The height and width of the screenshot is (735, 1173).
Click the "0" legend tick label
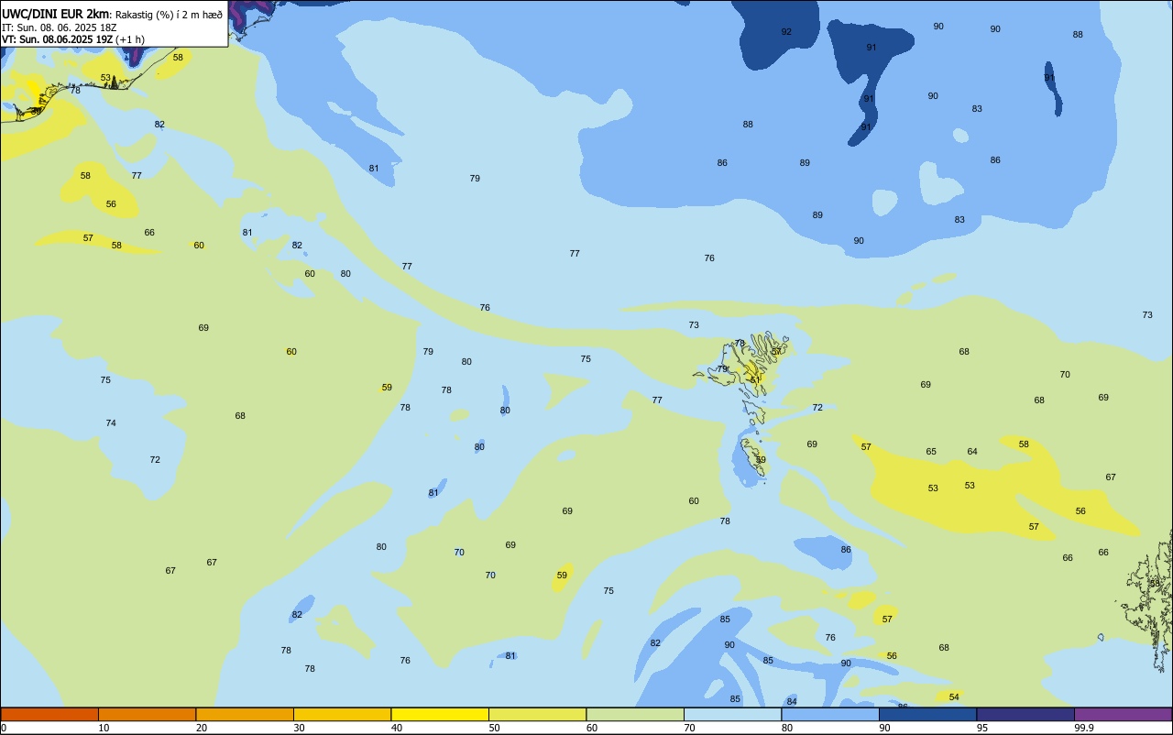click(4, 728)
